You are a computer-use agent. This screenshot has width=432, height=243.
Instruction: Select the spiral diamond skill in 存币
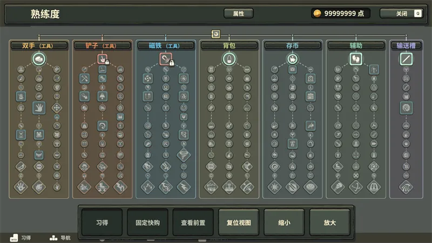click(x=274, y=166)
